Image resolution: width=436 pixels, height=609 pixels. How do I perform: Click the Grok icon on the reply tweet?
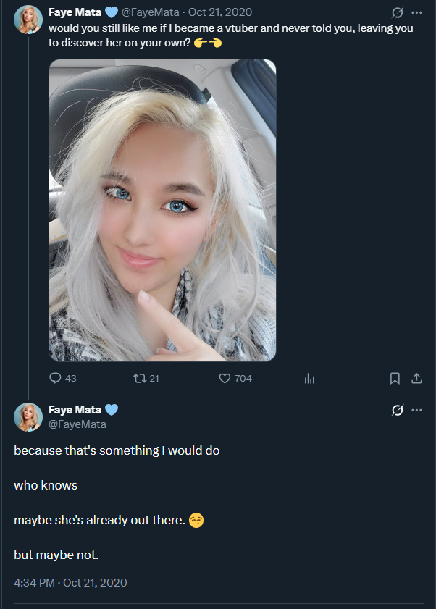pos(397,410)
